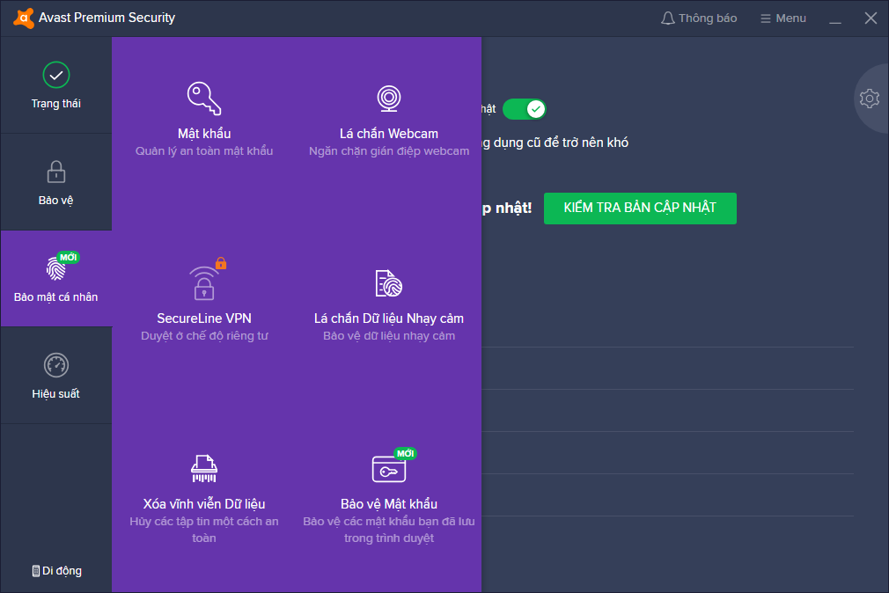Open the Menu text in title bar

click(x=791, y=18)
